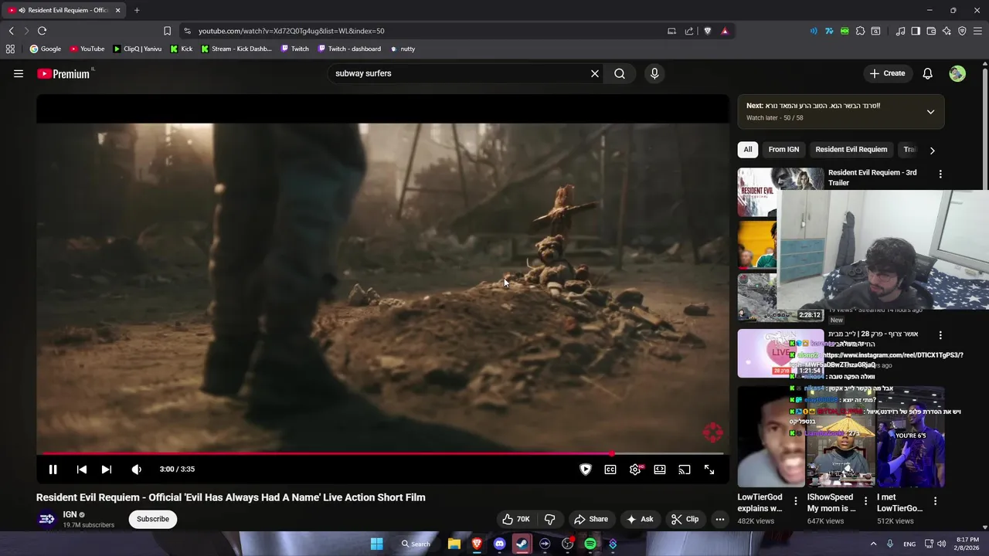Open the browser share page icon

coord(688,31)
